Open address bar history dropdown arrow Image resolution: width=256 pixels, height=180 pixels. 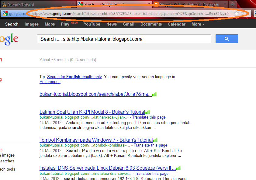point(243,14)
